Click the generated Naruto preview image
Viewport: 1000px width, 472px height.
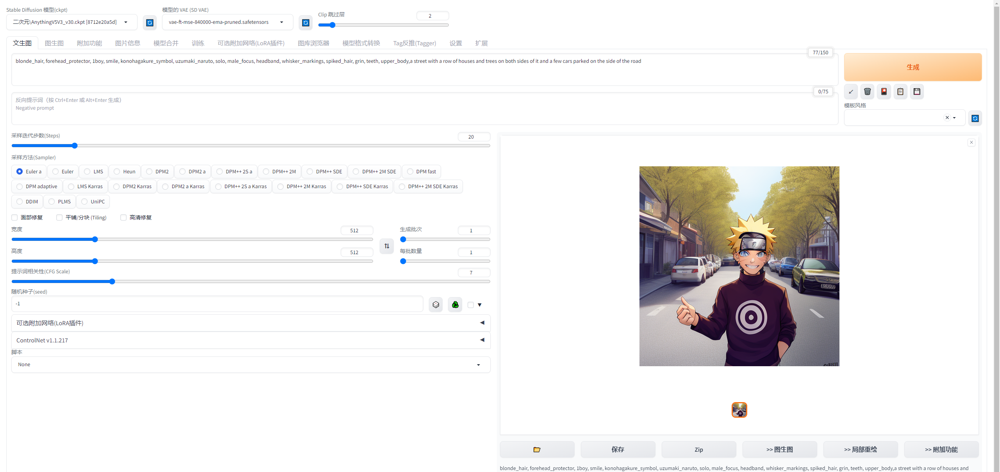click(739, 266)
